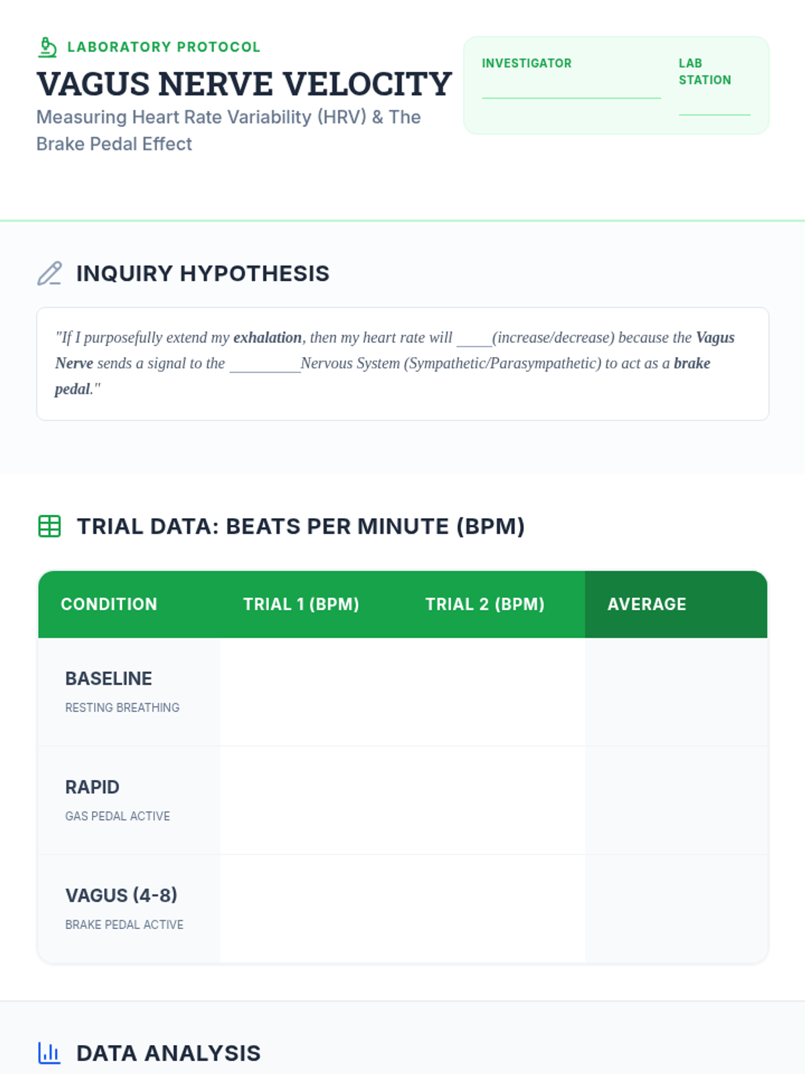This screenshot has height=1074, width=805.
Task: Click the Rapid row Trial 2 cell
Action: (x=494, y=800)
